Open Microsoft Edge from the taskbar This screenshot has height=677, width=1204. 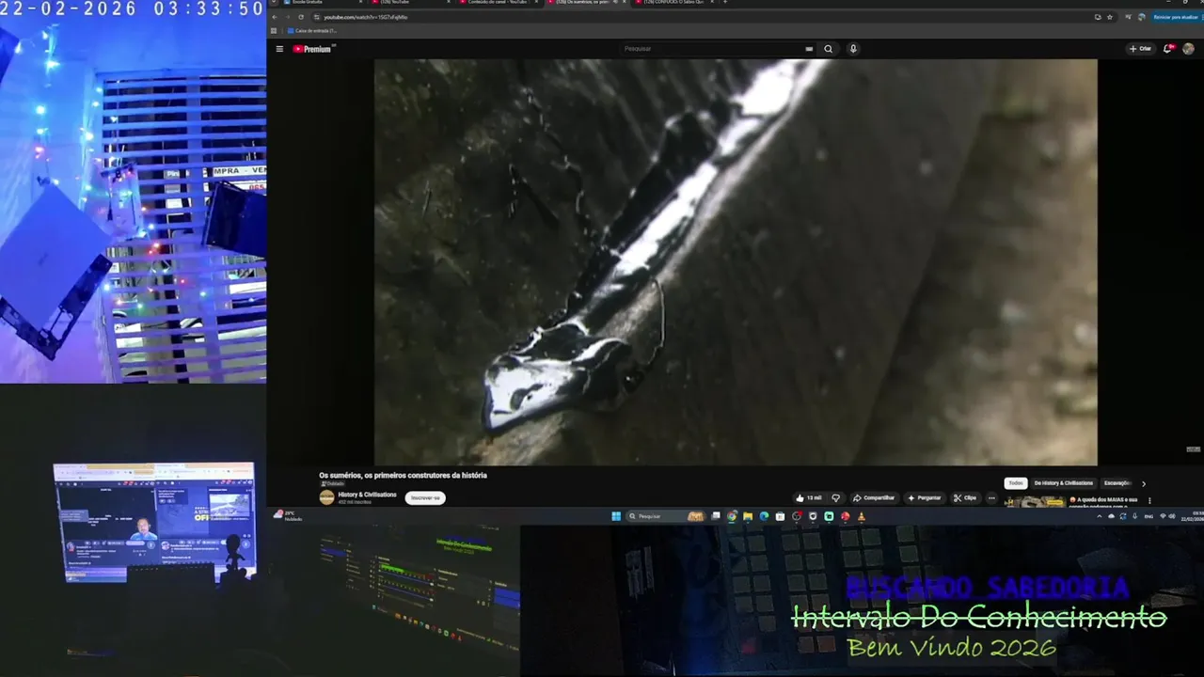tap(764, 516)
